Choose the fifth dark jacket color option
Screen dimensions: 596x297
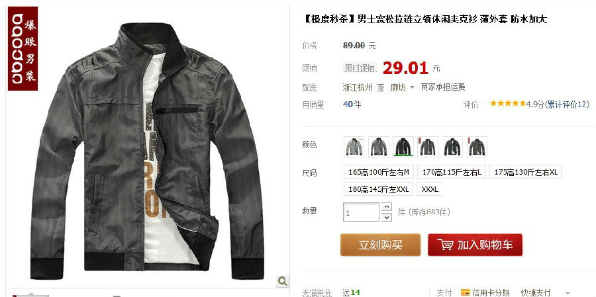[x=452, y=147]
